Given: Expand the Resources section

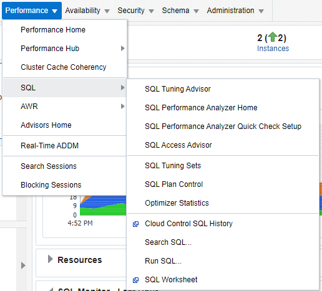Looking at the screenshot, I should (x=50, y=259).
